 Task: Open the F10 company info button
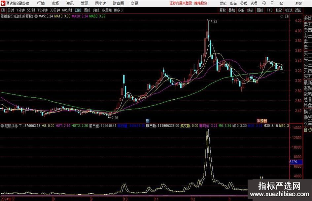[270, 10]
